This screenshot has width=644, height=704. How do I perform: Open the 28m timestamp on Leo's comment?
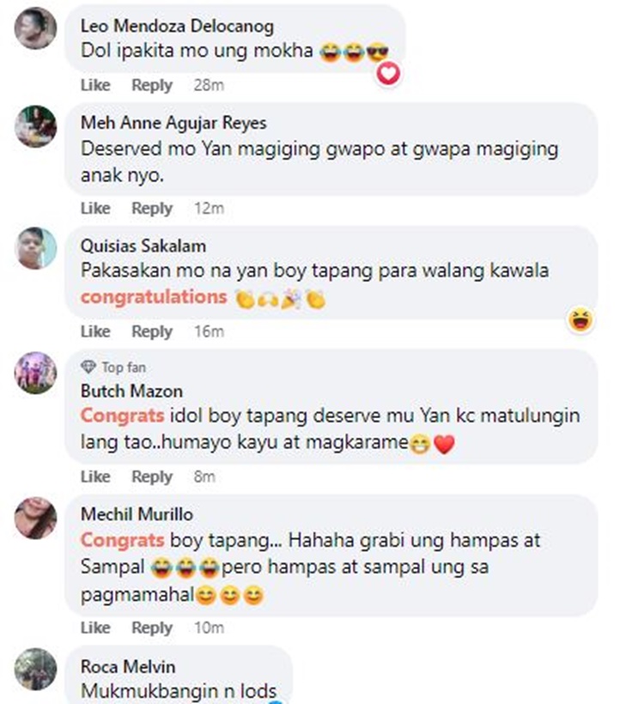(209, 85)
